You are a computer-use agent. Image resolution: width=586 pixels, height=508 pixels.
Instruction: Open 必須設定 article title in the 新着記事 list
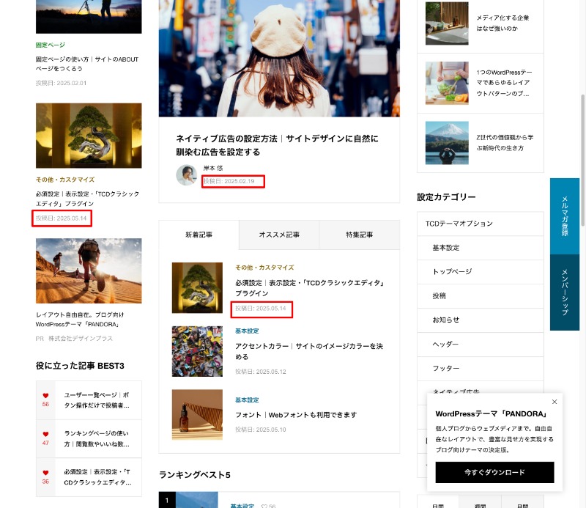point(310,288)
